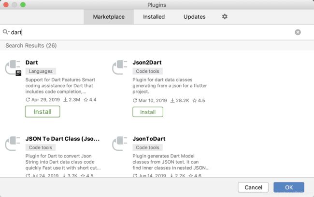Image resolution: width=314 pixels, height=197 pixels.
Task: Switch to the Marketplace tab
Action: tap(109, 17)
